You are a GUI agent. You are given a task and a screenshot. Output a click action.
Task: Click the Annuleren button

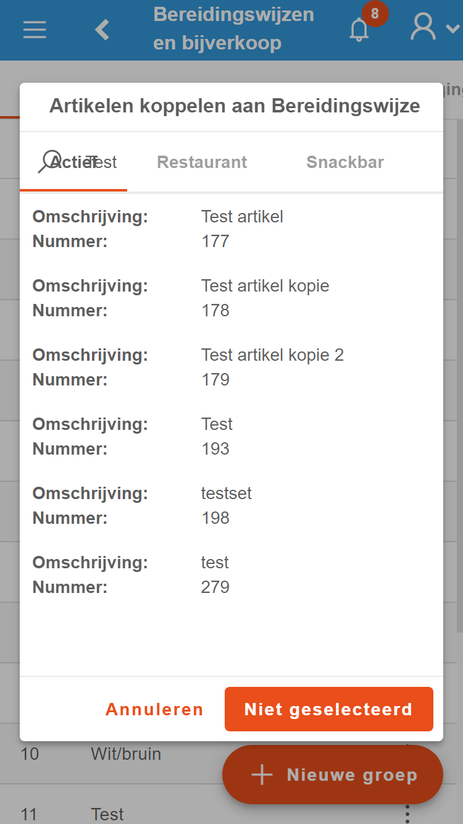154,709
